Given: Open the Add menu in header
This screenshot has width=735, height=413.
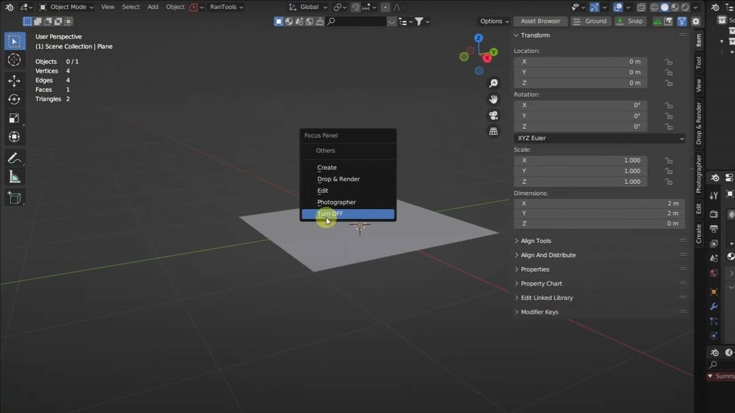Looking at the screenshot, I should tap(153, 7).
